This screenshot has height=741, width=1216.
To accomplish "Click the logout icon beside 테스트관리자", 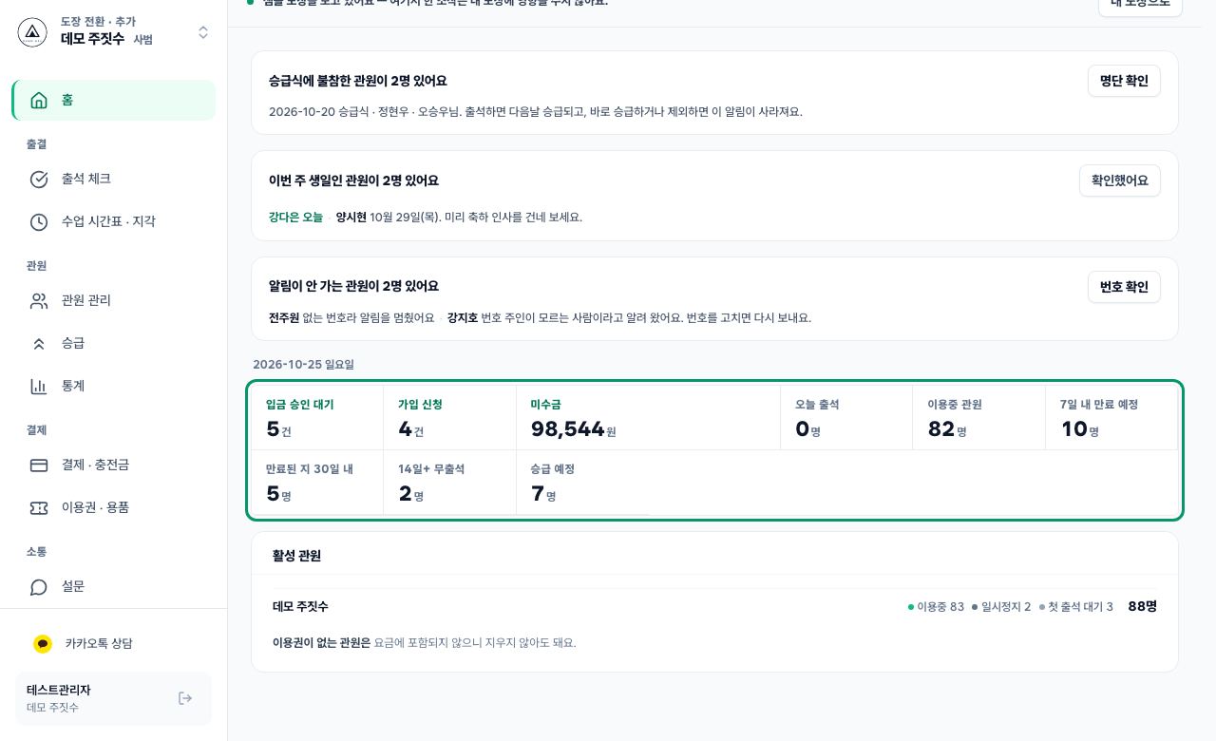I will [x=185, y=698].
